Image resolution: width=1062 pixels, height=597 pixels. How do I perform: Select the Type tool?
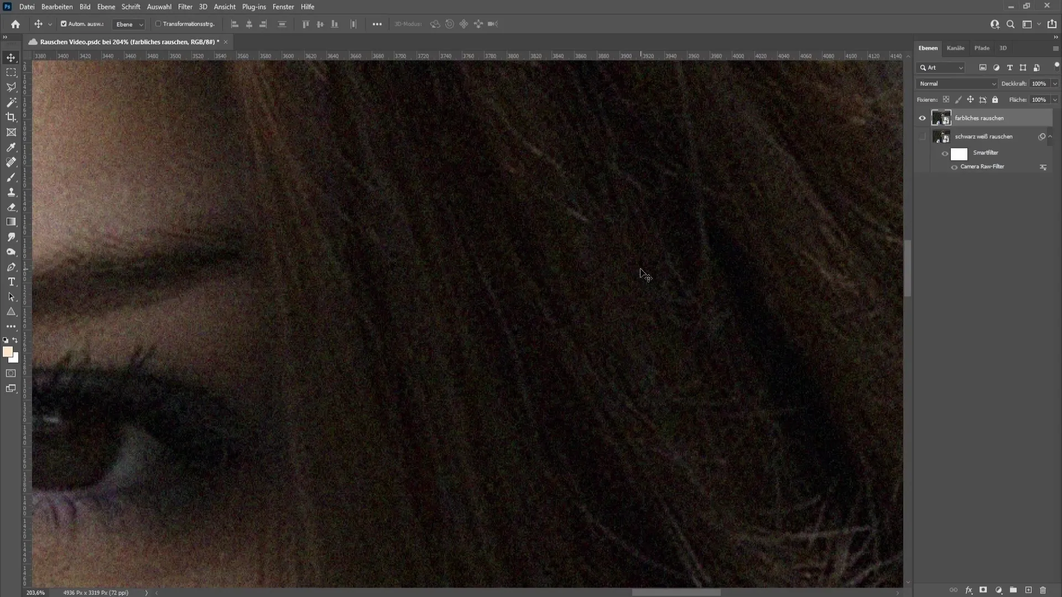pos(10,282)
